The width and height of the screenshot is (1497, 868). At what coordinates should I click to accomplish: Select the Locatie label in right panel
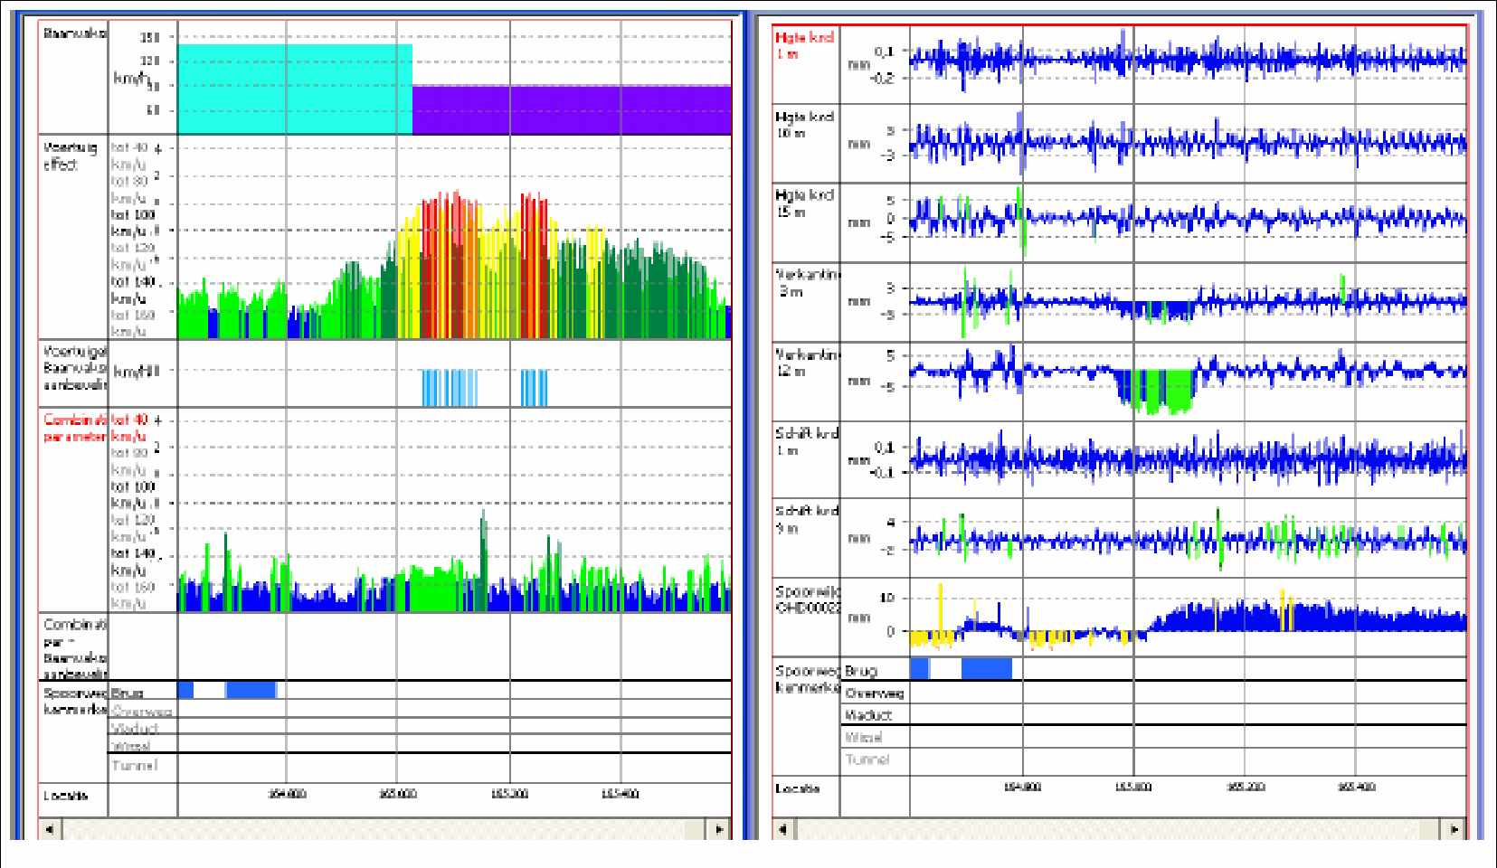point(798,788)
